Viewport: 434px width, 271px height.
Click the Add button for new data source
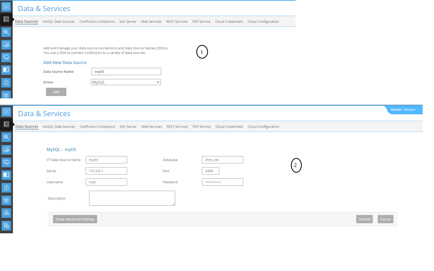(56, 92)
